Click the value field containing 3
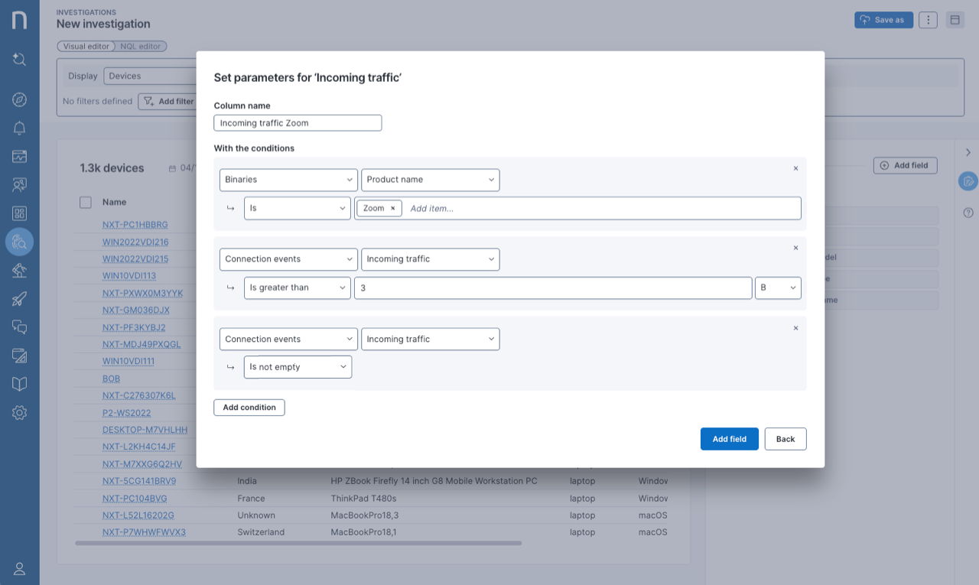This screenshot has height=585, width=979. (x=552, y=288)
